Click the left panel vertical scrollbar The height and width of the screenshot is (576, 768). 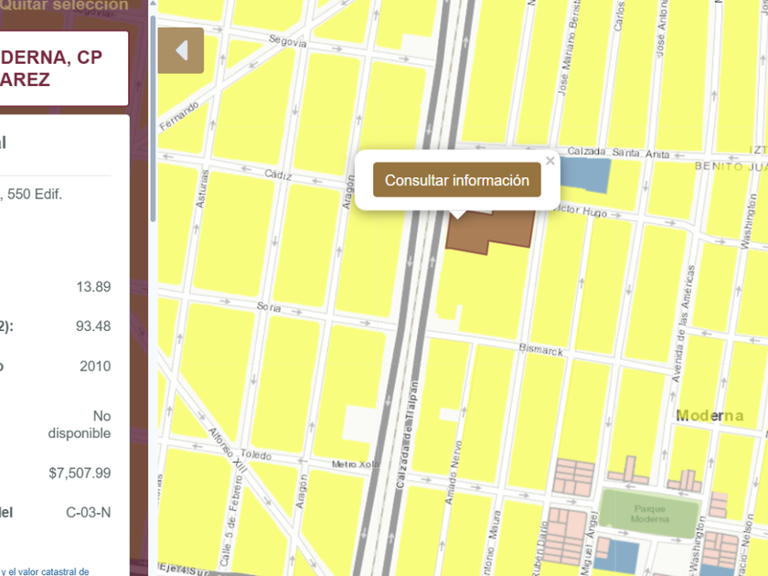pos(153,110)
